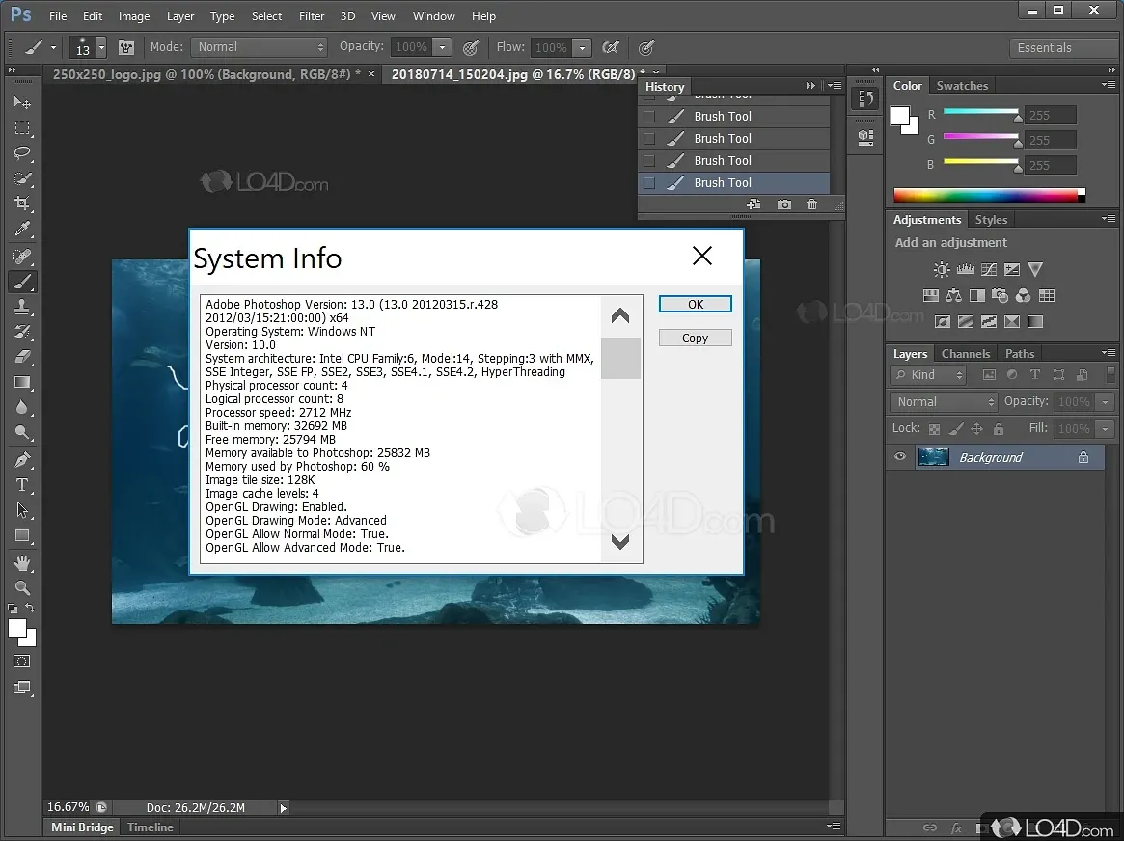
Task: Select the Pen tool
Action: pyautogui.click(x=22, y=460)
